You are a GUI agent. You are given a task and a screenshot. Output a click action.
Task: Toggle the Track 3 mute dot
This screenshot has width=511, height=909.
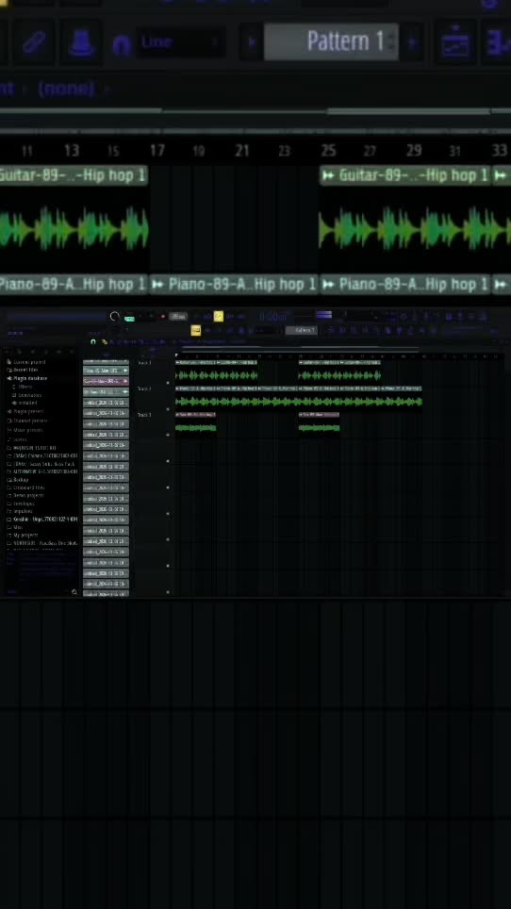pos(169,435)
